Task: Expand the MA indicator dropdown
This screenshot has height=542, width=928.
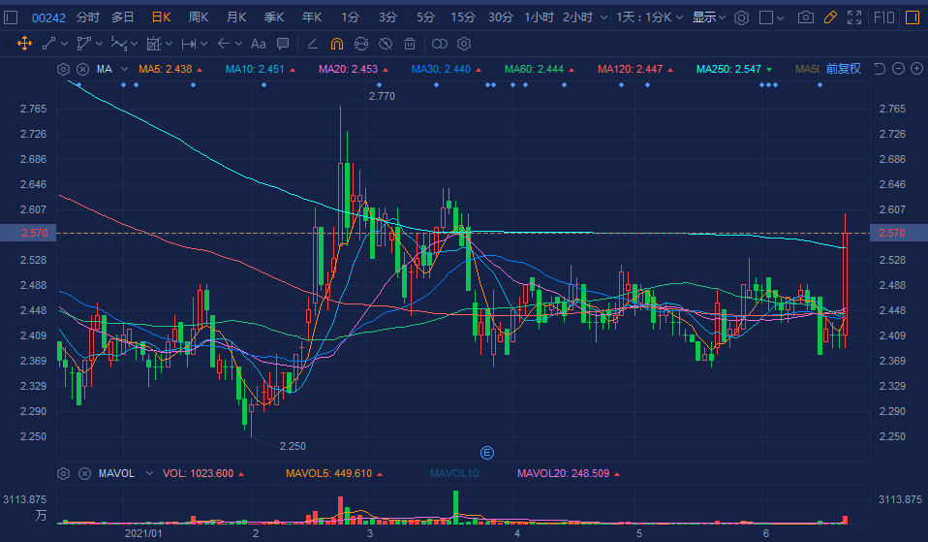Action: click(x=124, y=69)
